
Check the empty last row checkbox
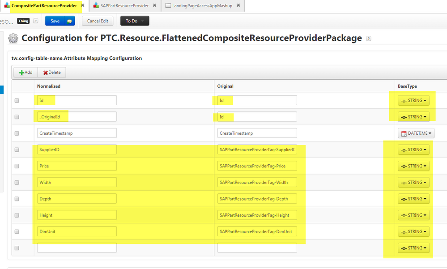pos(17,248)
